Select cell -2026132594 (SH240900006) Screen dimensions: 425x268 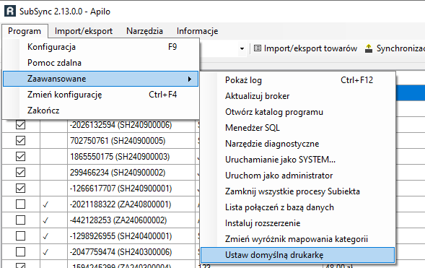click(x=131, y=125)
